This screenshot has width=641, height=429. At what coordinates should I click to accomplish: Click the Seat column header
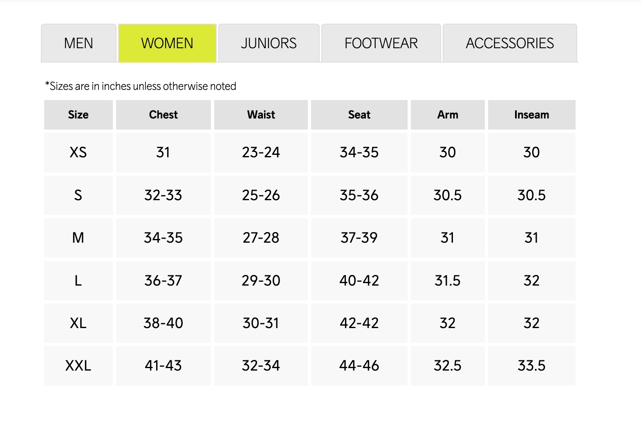pos(359,115)
